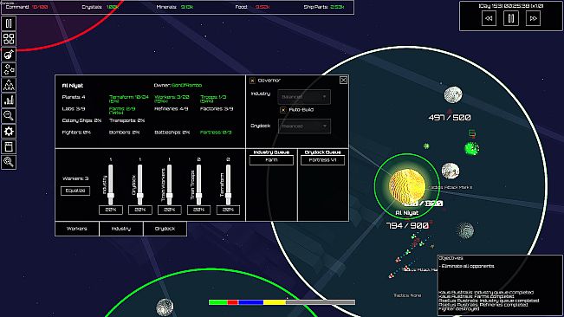Viewport: 564px width, 317px height.
Task: Click the three-stars cluster icon
Action: tap(9, 70)
